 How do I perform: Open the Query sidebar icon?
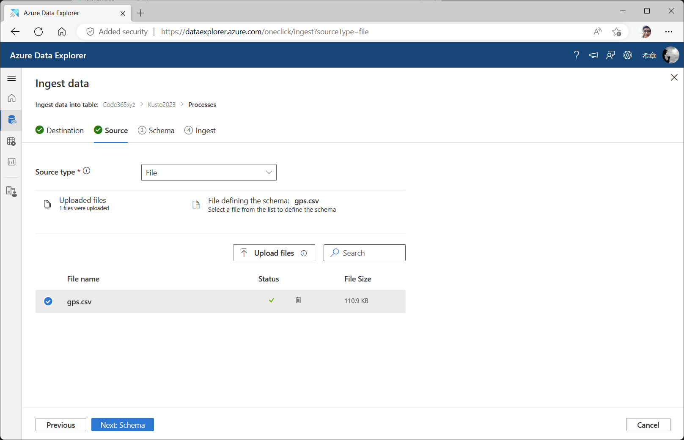tap(11, 141)
